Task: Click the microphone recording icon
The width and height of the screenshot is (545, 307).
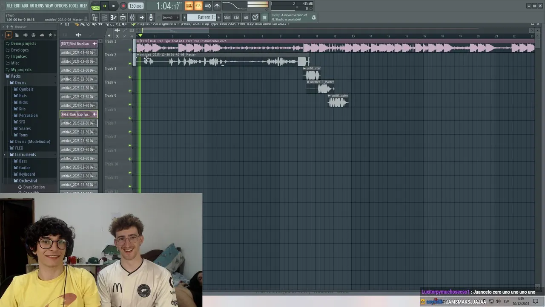Action: click(151, 17)
